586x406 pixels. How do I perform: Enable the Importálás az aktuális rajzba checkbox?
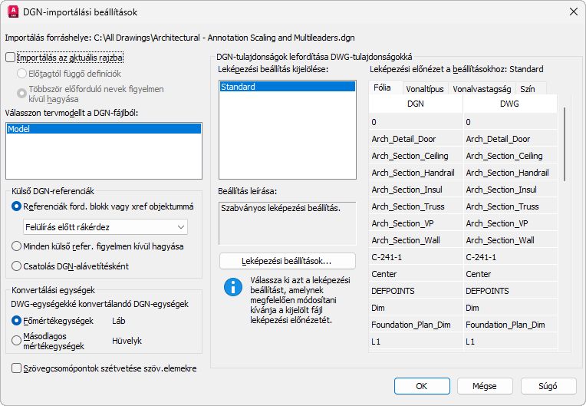tap(10, 57)
